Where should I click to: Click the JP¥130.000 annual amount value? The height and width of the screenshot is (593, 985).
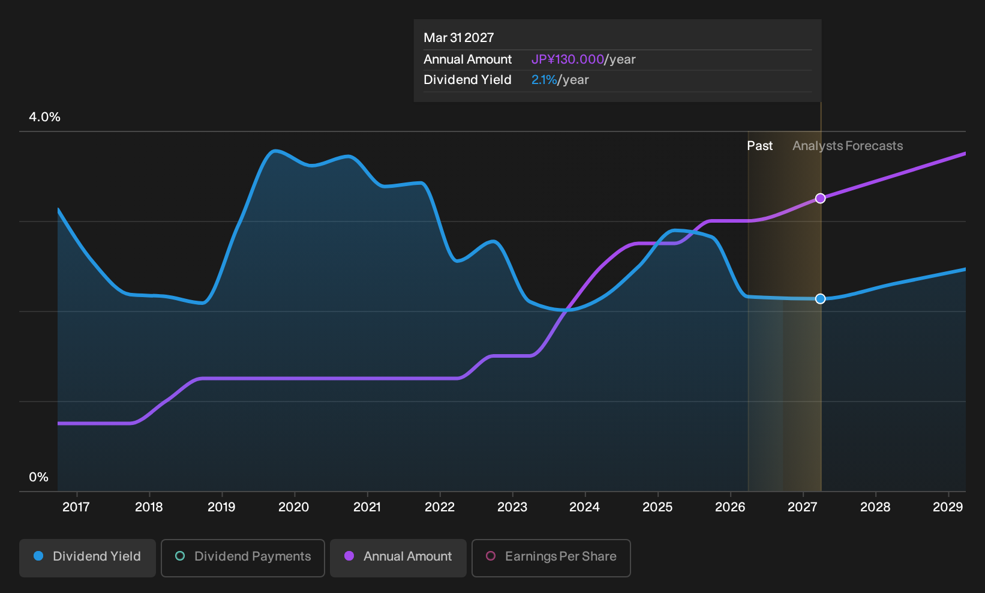567,59
